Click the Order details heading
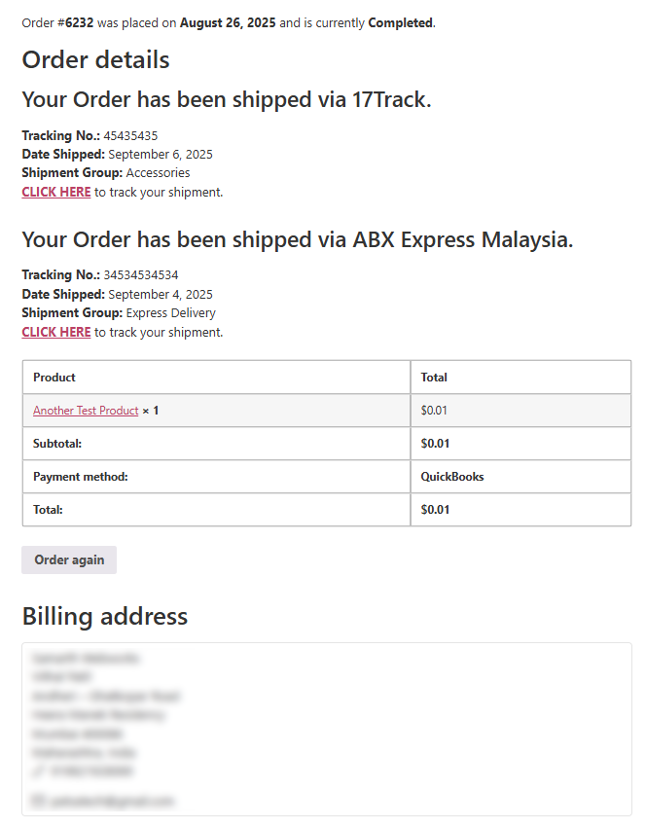The height and width of the screenshot is (829, 646). point(95,60)
